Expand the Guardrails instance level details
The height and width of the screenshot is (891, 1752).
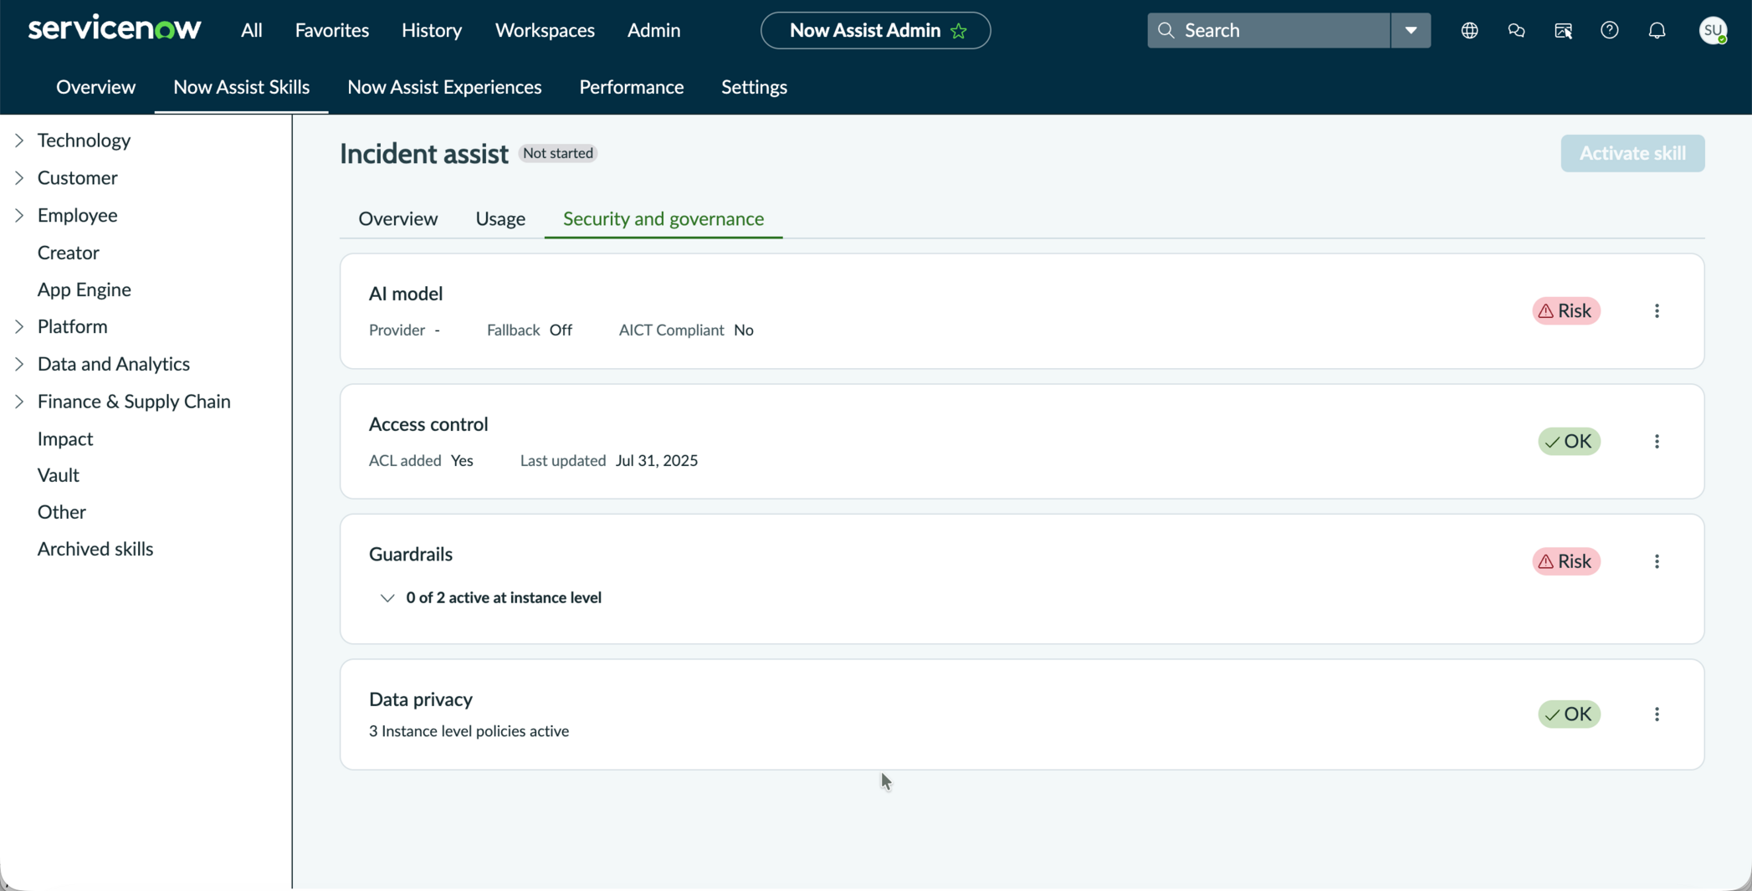[387, 597]
